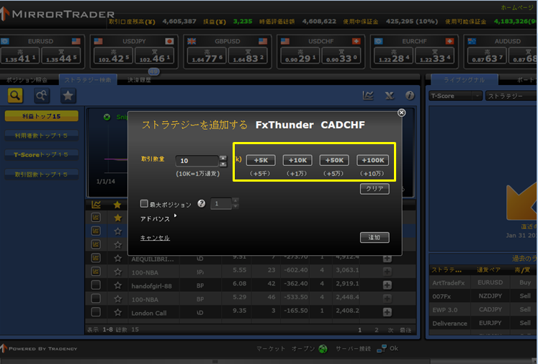Click the キャンセル link
The image size is (538, 364).
click(155, 238)
